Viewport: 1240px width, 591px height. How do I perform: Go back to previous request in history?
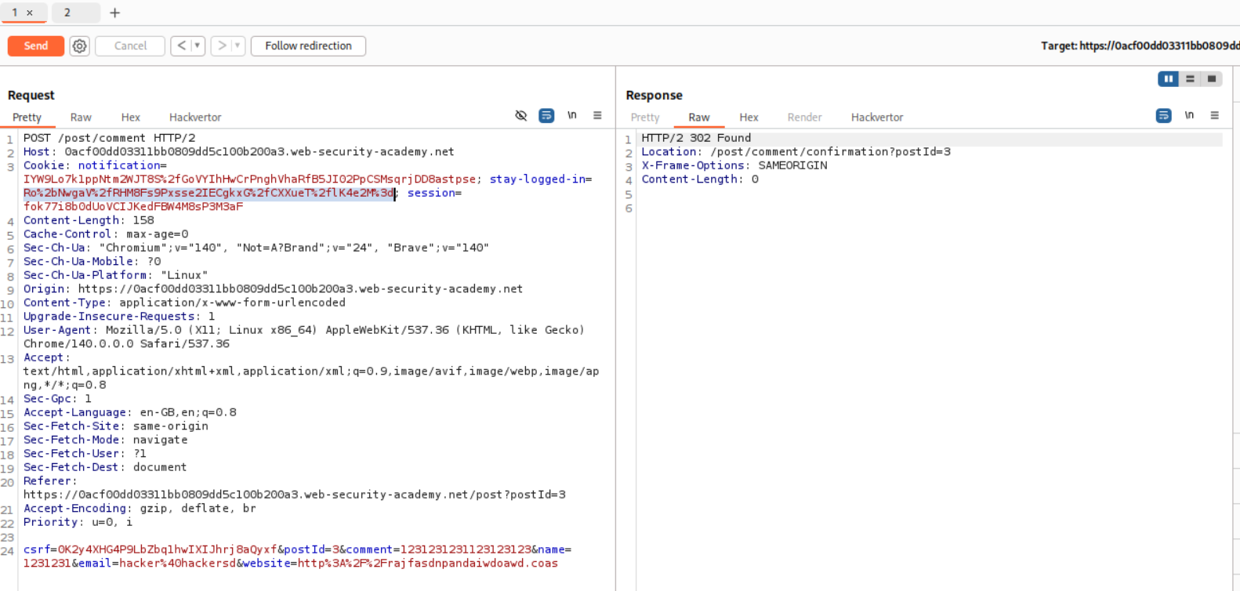[x=181, y=46]
